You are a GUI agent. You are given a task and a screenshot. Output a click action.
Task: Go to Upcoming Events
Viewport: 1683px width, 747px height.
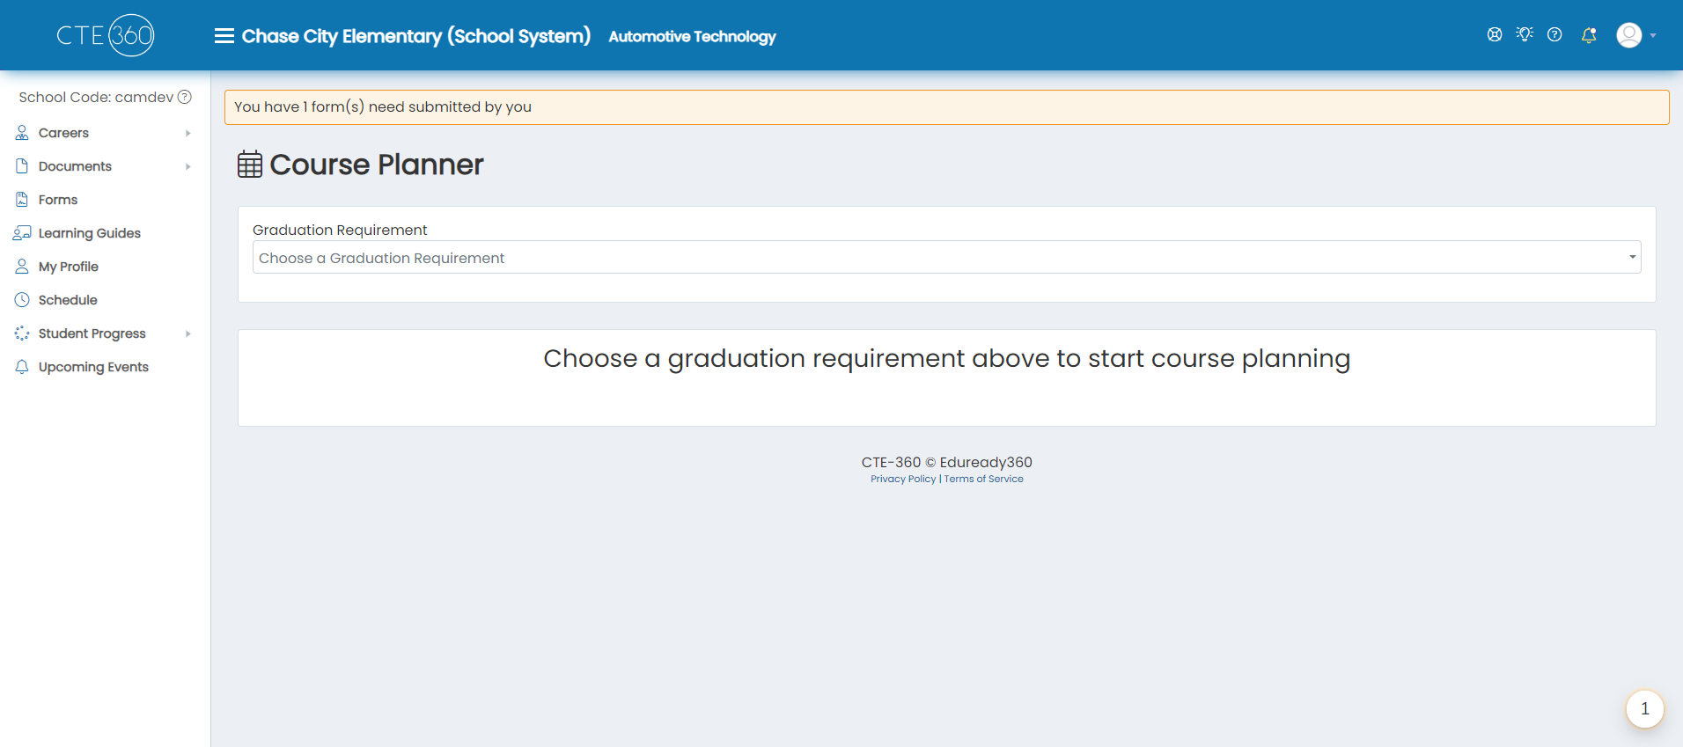point(93,367)
